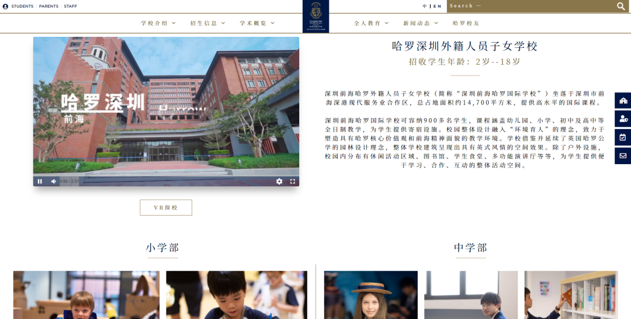Expand the 学术概览 dropdown menu

click(257, 23)
